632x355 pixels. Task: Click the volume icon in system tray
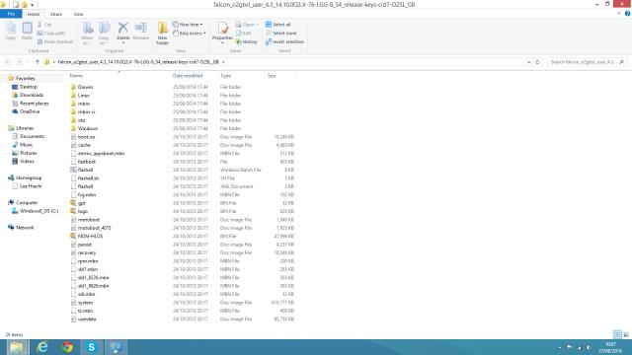click(x=589, y=347)
